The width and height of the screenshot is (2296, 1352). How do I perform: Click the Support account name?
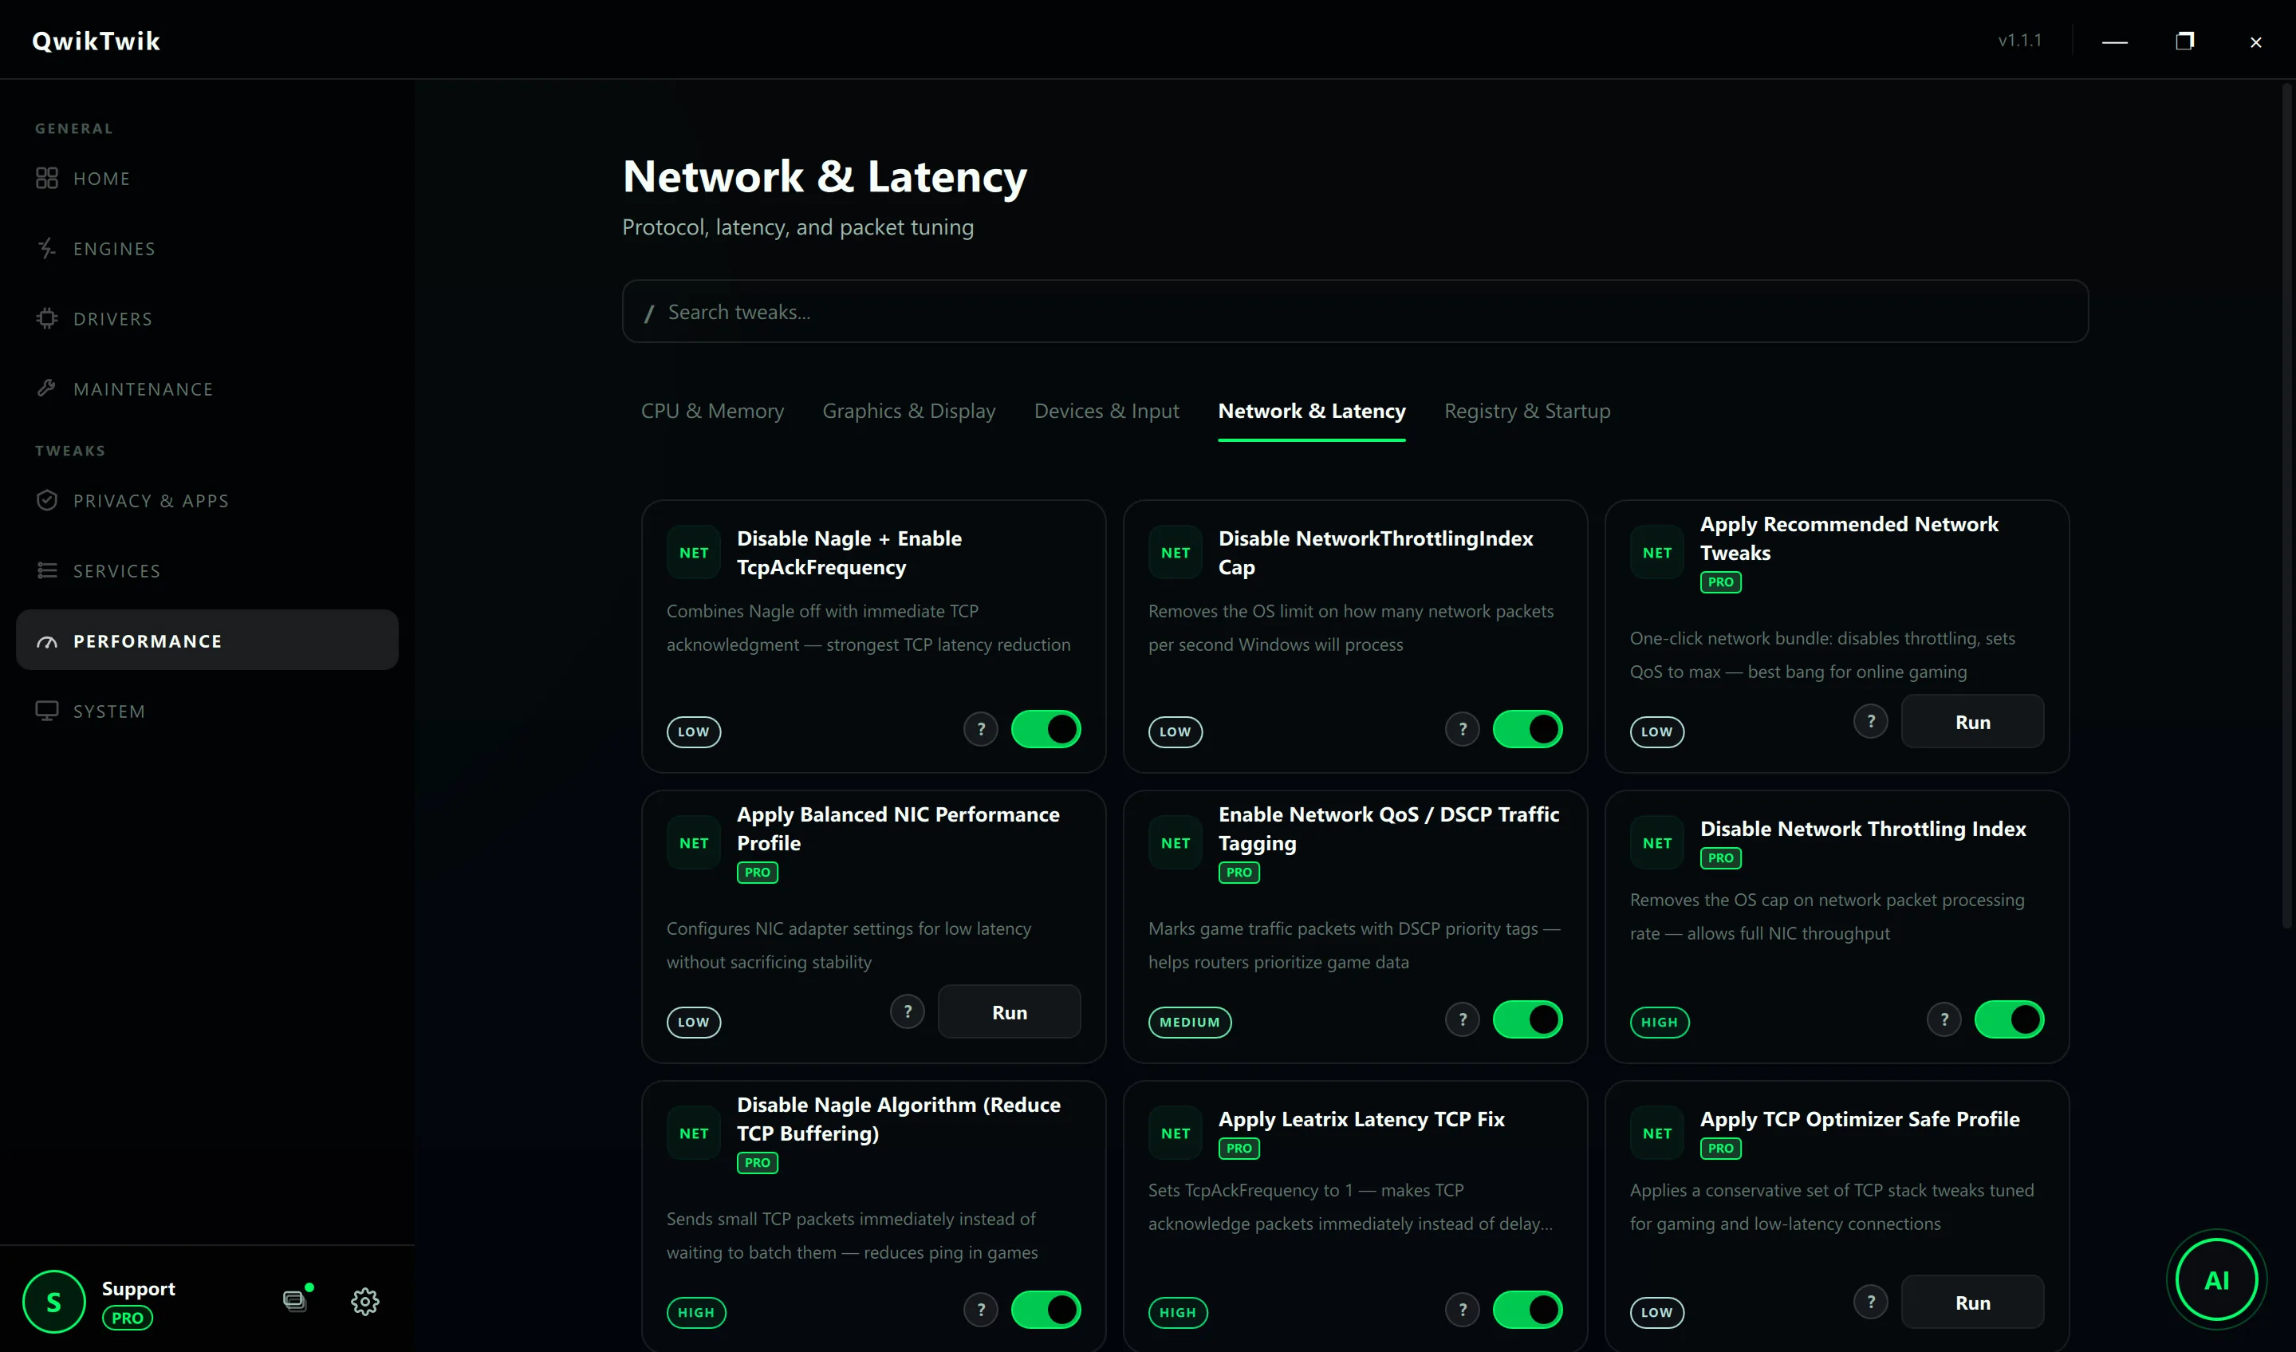click(139, 1288)
